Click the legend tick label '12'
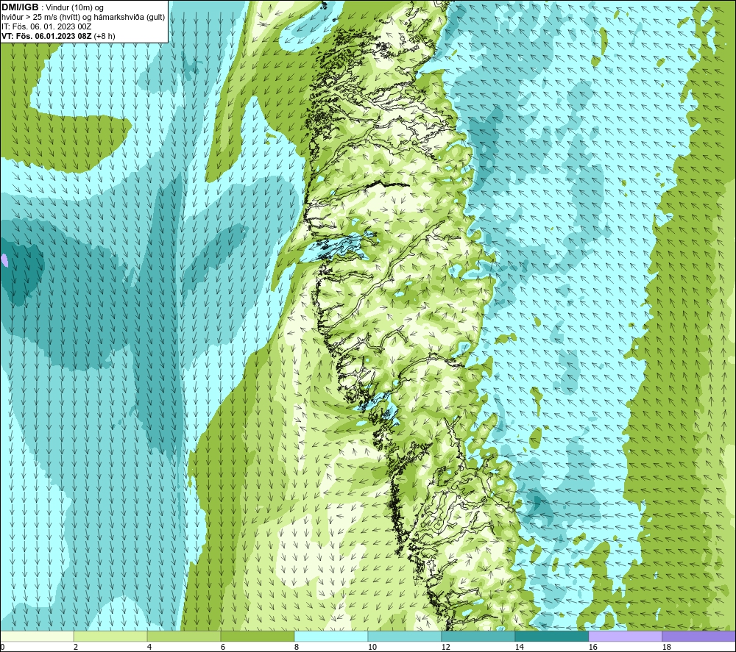736x652 pixels. click(x=445, y=647)
